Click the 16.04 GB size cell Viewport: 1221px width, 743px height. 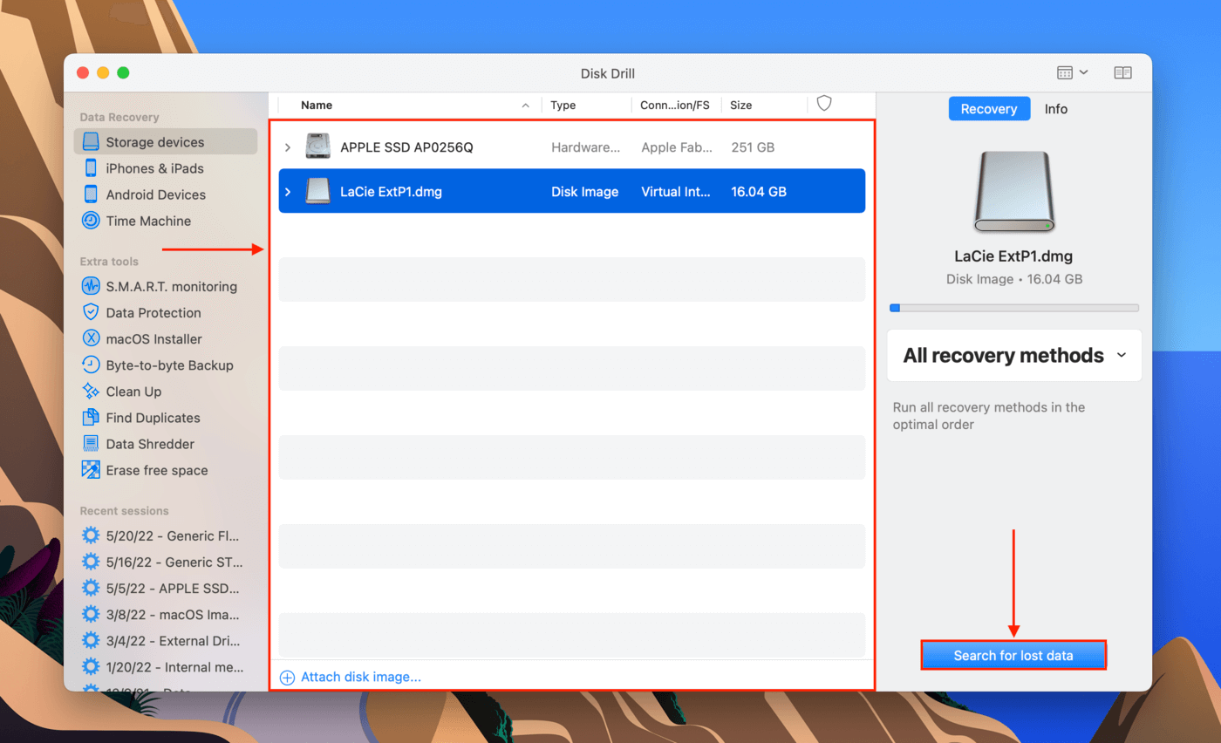pos(759,191)
